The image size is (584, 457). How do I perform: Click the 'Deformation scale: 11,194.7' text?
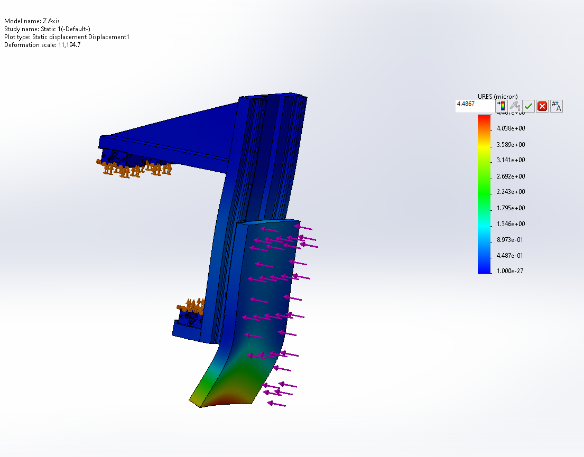(x=42, y=45)
